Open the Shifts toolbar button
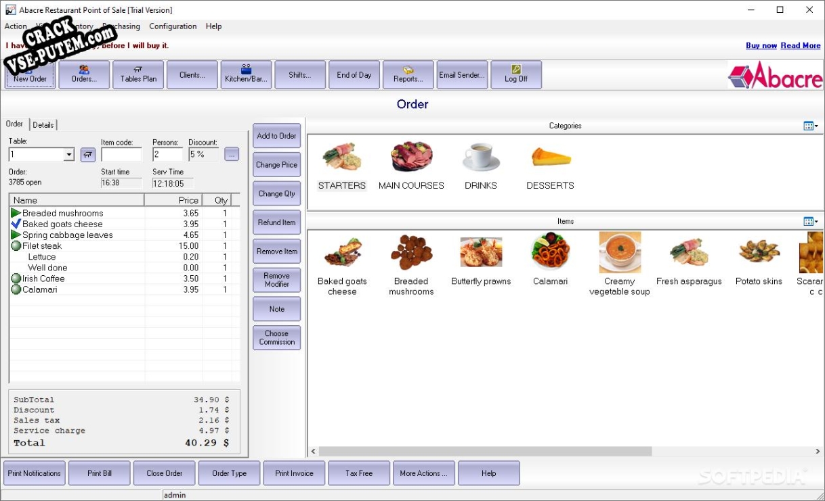Viewport: 825px width, 501px height. pos(300,74)
